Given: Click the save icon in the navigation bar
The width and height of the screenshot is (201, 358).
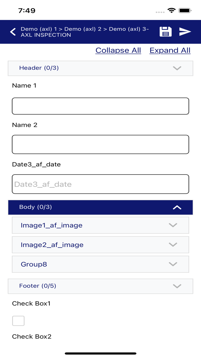Looking at the screenshot, I should click(x=165, y=32).
